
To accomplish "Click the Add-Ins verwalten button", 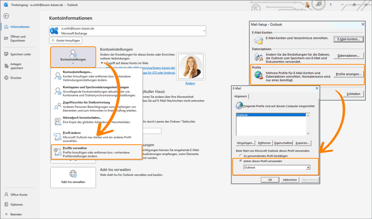I will pos(73,178).
